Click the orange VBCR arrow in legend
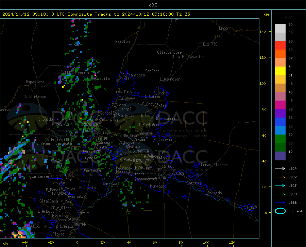This screenshot has width=306, height=247. (280, 177)
